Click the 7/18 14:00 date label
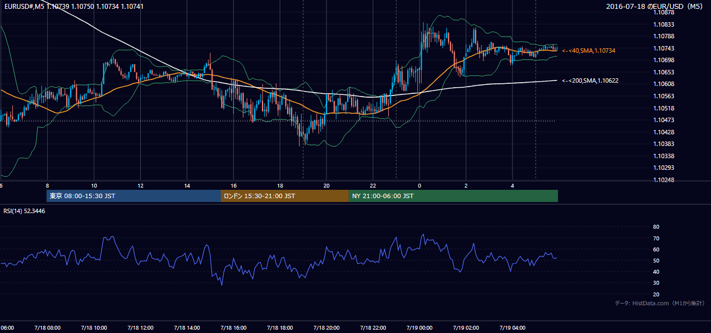This screenshot has height=333, width=711. [187, 327]
